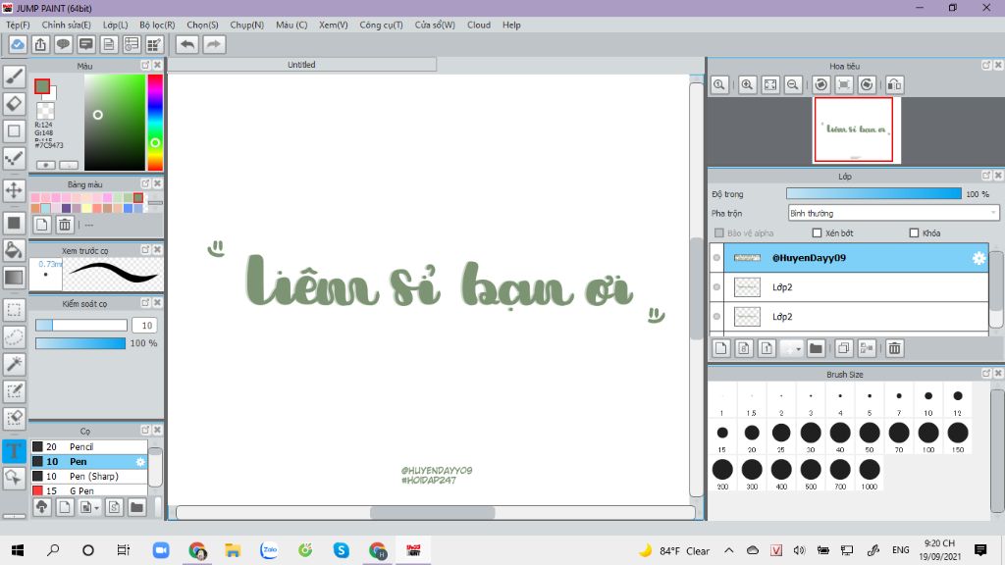The image size is (1005, 565).
Task: Open the Công cụ(T) menu
Action: point(382,25)
